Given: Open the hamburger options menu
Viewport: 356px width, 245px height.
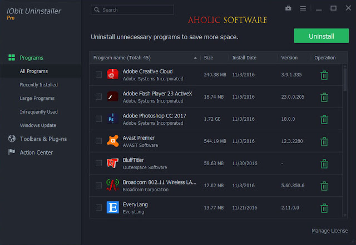Looking at the screenshot, I should [303, 8].
